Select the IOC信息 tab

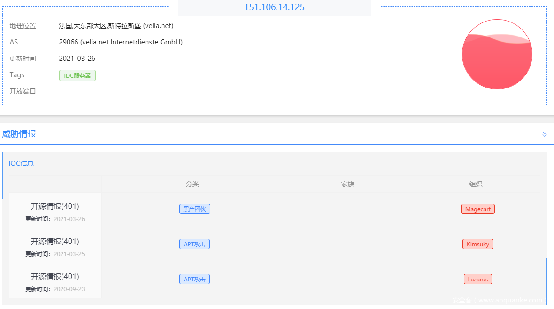coord(21,163)
